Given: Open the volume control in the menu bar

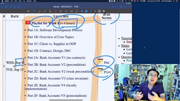Looking at the screenshot, I should (x=138, y=1).
